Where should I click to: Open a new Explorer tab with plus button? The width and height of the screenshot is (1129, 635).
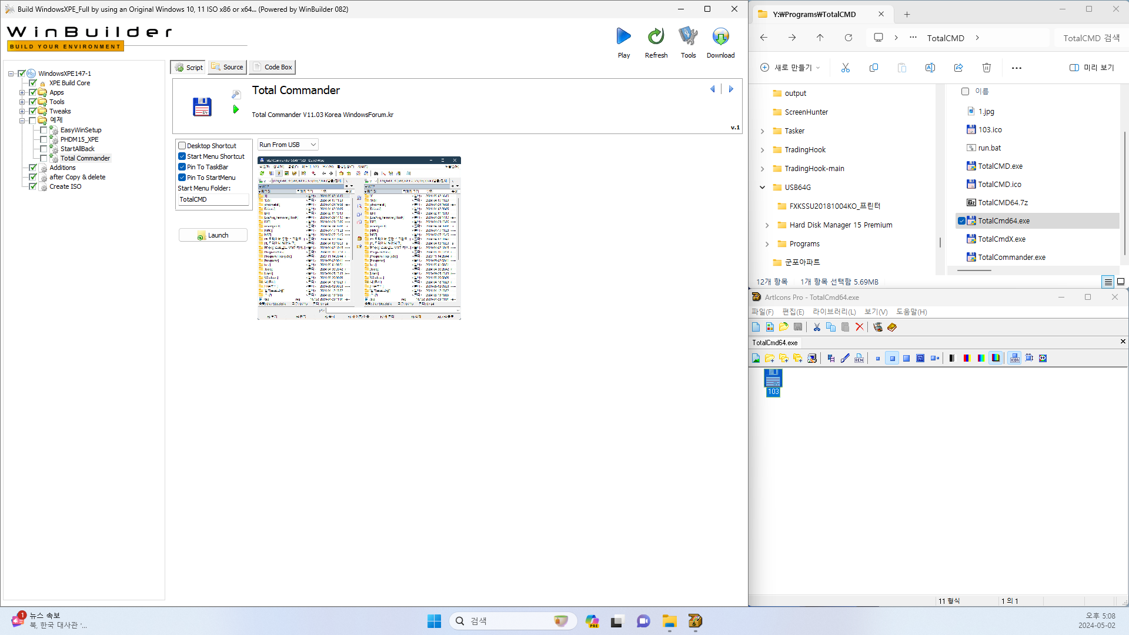tap(907, 14)
